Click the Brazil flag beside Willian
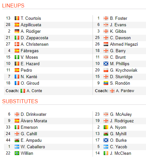This screenshot has height=158, width=146. click(x=17, y=153)
